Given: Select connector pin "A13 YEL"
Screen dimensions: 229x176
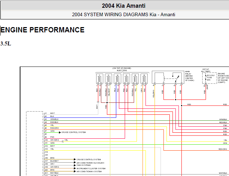Looking at the screenshot, I should point(49,149).
